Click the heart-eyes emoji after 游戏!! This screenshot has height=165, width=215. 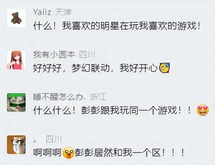pyautogui.click(x=203, y=110)
